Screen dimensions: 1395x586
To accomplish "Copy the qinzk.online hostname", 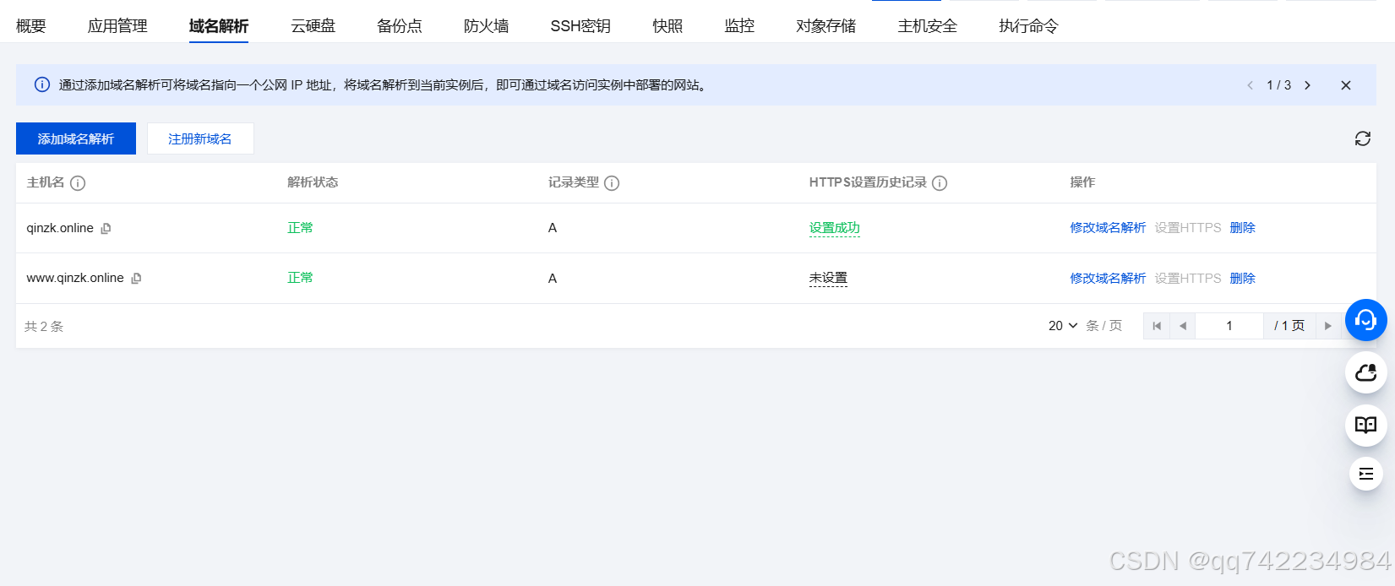I will (106, 229).
